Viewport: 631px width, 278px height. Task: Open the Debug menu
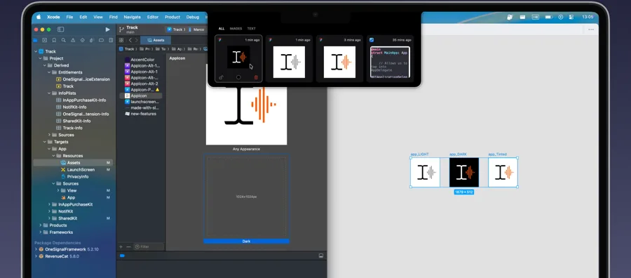(x=192, y=17)
